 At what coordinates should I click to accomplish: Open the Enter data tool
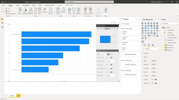click(40, 11)
